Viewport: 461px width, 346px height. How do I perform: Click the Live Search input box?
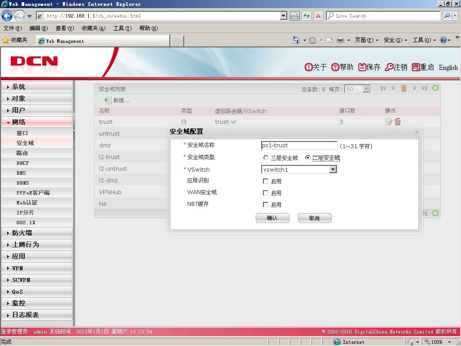pos(383,16)
